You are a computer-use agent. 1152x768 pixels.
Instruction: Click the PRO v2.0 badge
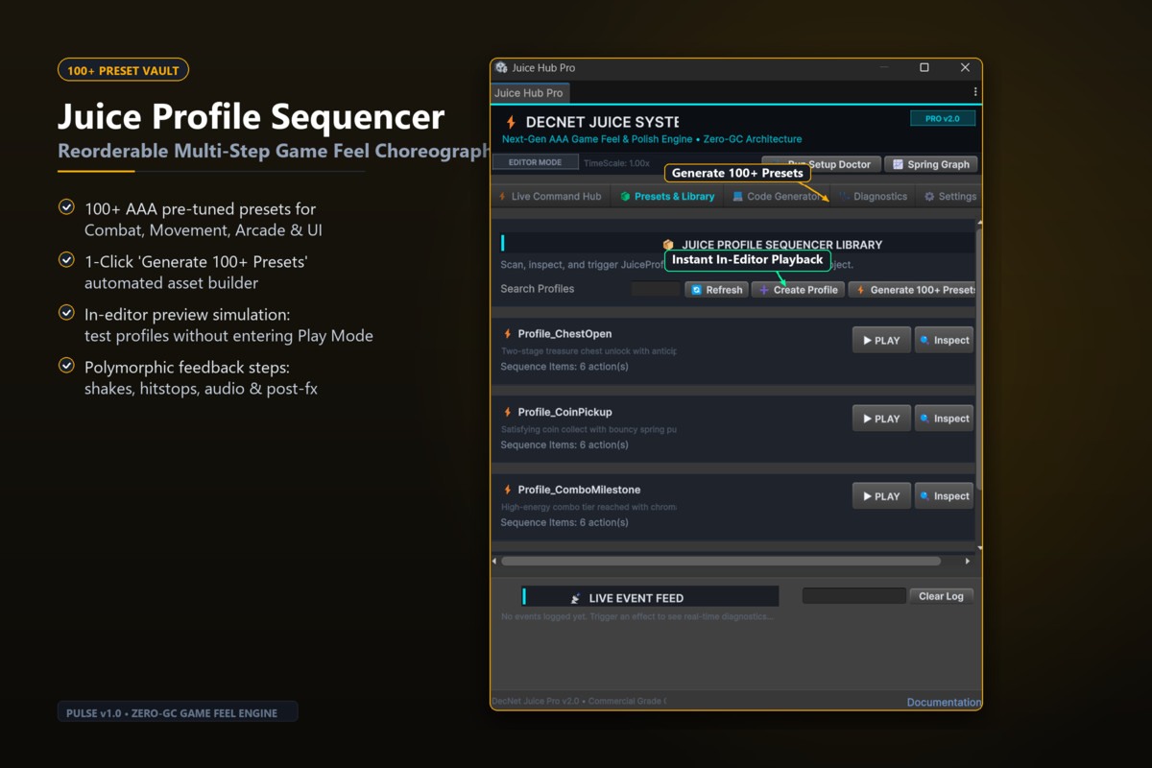pos(943,119)
